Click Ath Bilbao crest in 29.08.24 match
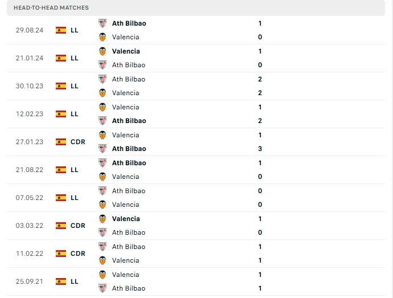The height and width of the screenshot is (298, 393). point(103,23)
